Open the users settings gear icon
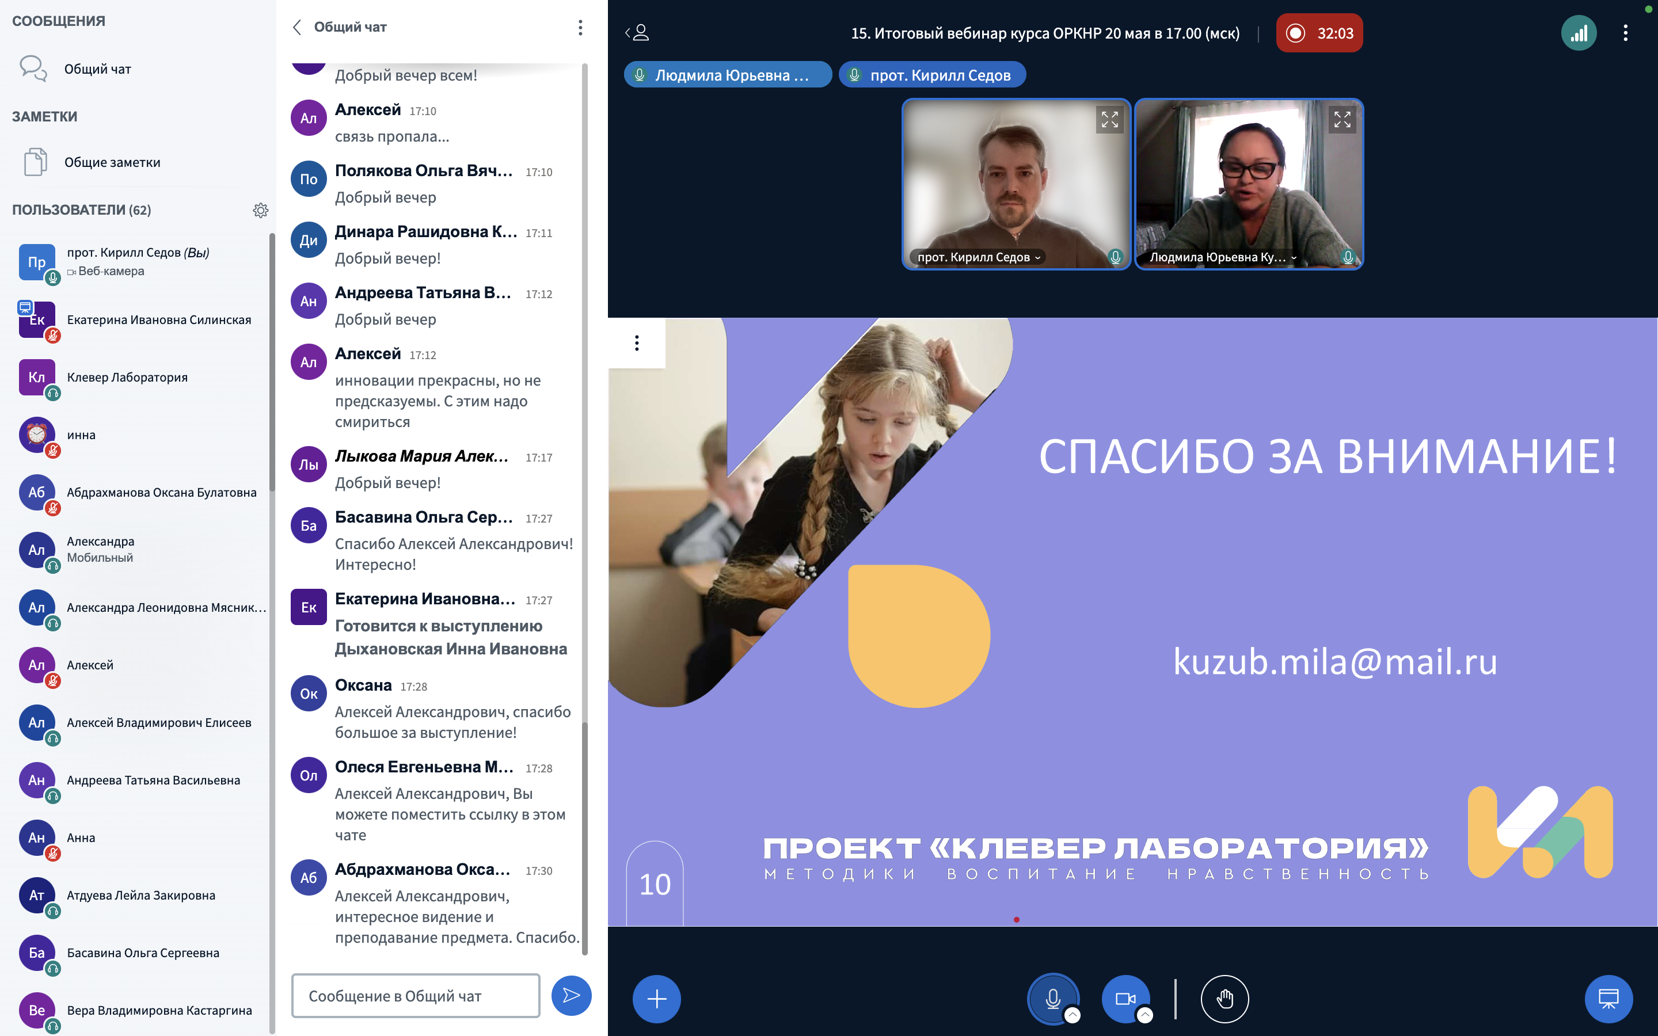This screenshot has height=1036, width=1658. (260, 210)
